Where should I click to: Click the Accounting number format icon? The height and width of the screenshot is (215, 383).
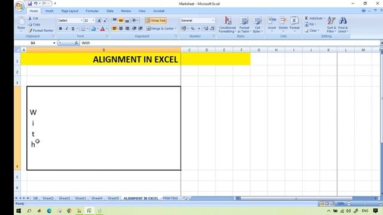(x=184, y=29)
